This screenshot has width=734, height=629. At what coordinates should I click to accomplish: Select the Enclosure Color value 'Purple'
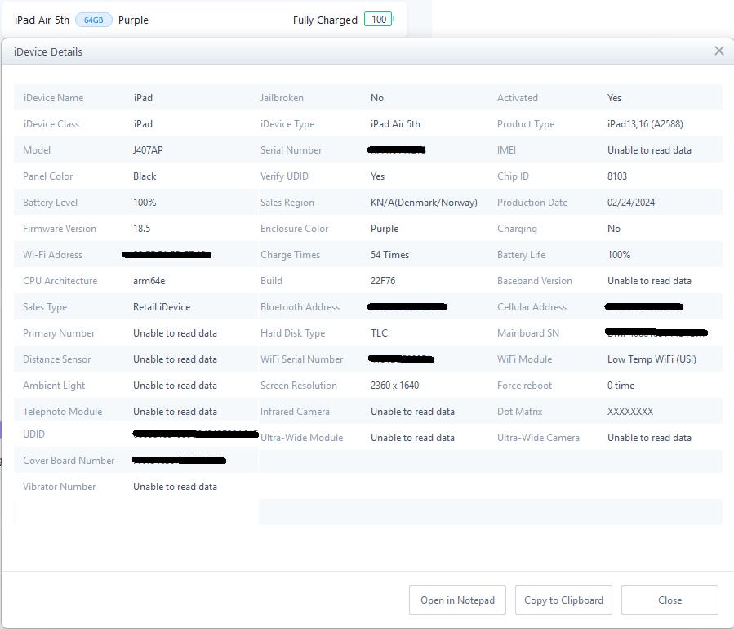click(385, 229)
